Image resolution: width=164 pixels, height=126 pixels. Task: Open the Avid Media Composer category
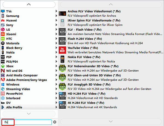29,75
